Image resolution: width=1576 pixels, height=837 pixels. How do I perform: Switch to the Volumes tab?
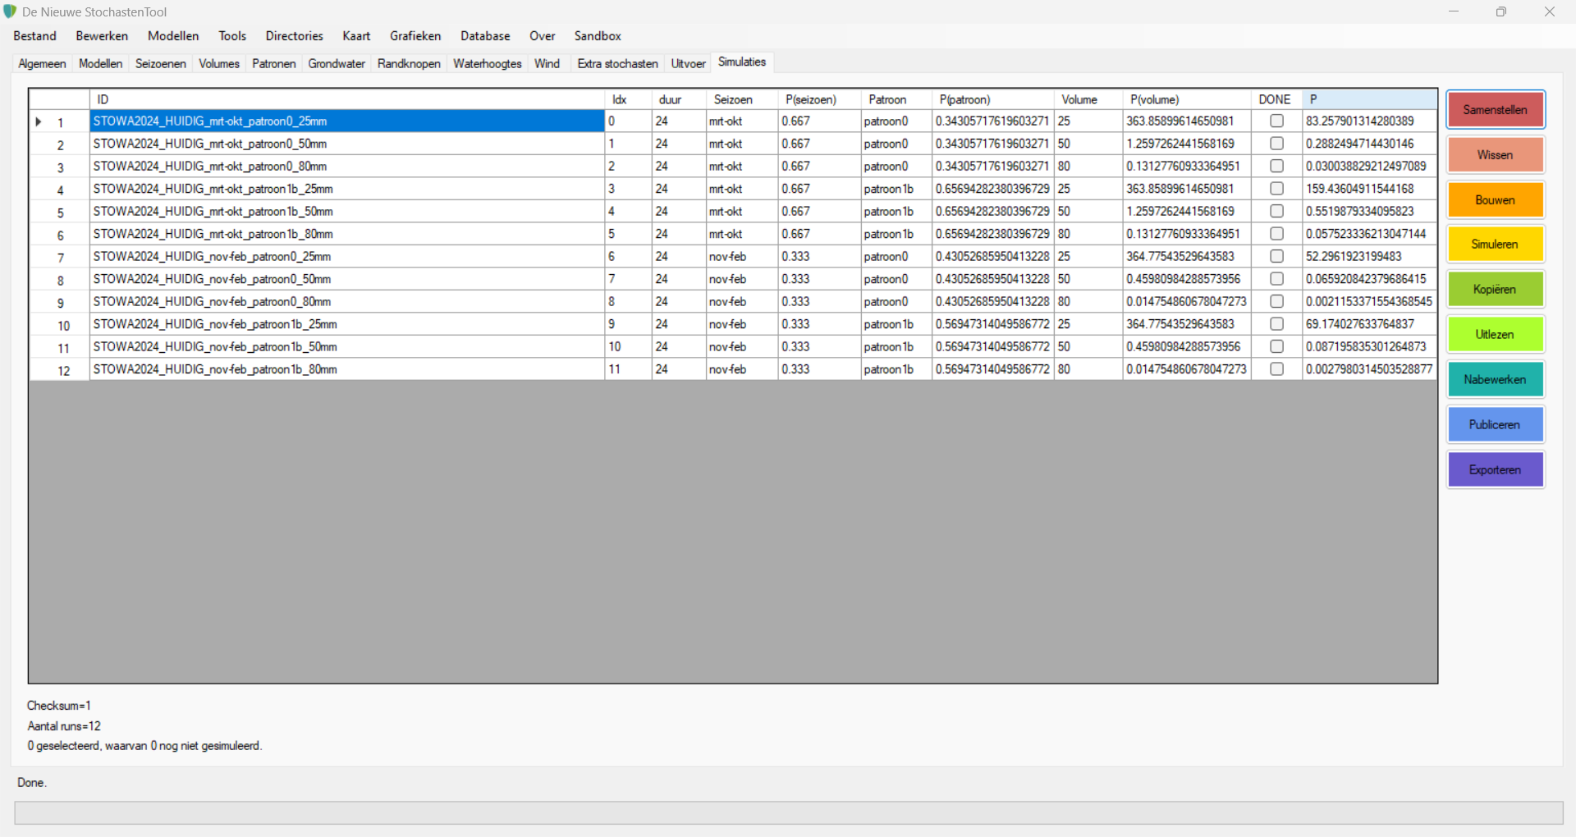219,64
